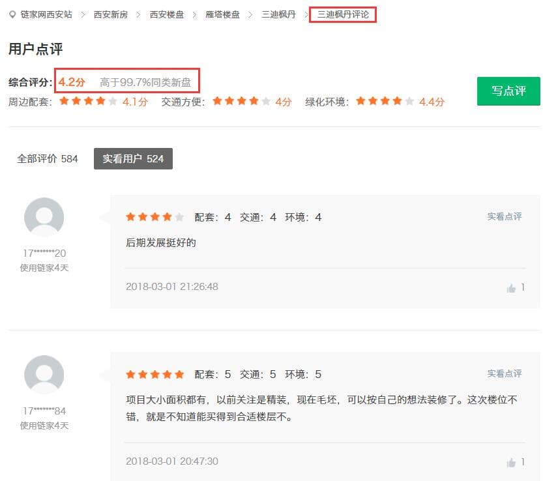This screenshot has width=543, height=481.
Task: Click 实看点评 label on first review
Action: (x=504, y=216)
